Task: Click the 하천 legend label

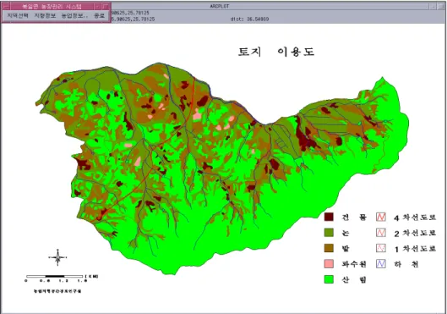Action: pyautogui.click(x=406, y=265)
